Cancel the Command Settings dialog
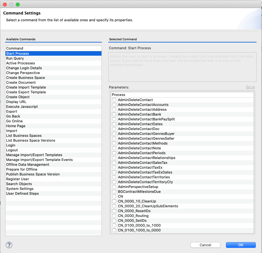The image size is (262, 253). click(205, 245)
